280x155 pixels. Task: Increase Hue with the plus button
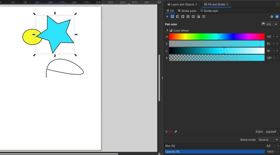point(277,37)
